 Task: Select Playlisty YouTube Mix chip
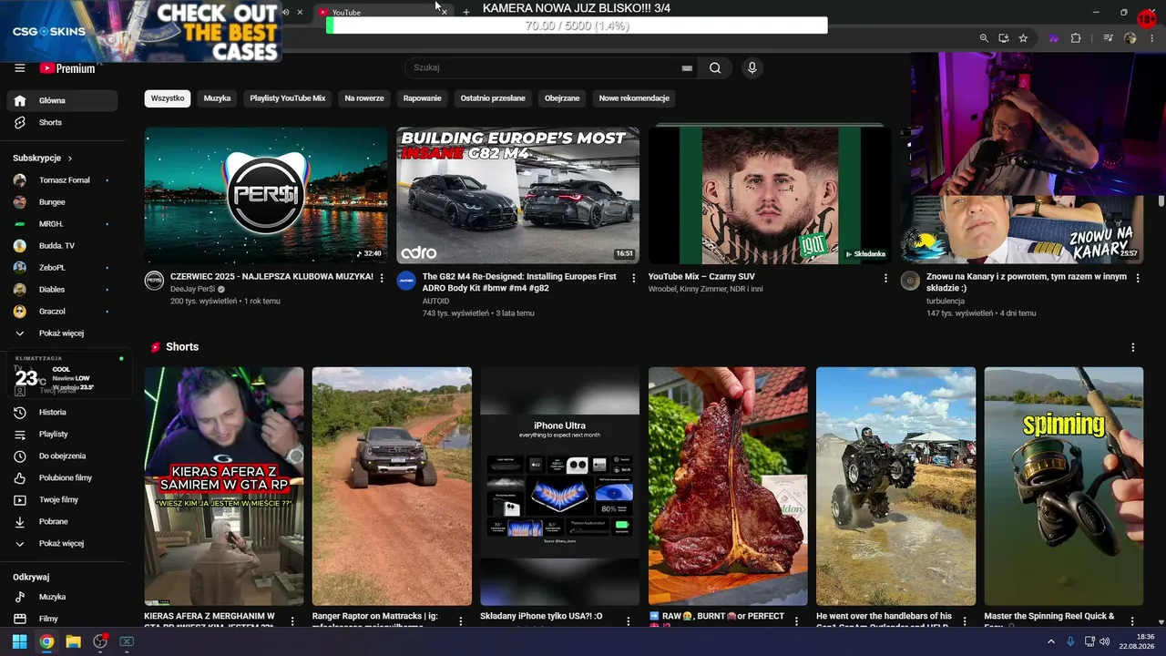pyautogui.click(x=288, y=98)
